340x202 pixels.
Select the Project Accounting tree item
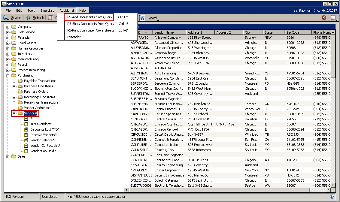click(31, 70)
